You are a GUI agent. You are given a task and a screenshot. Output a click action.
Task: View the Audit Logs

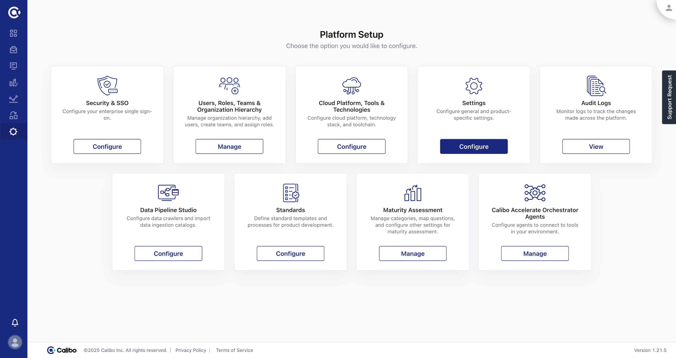pyautogui.click(x=596, y=147)
